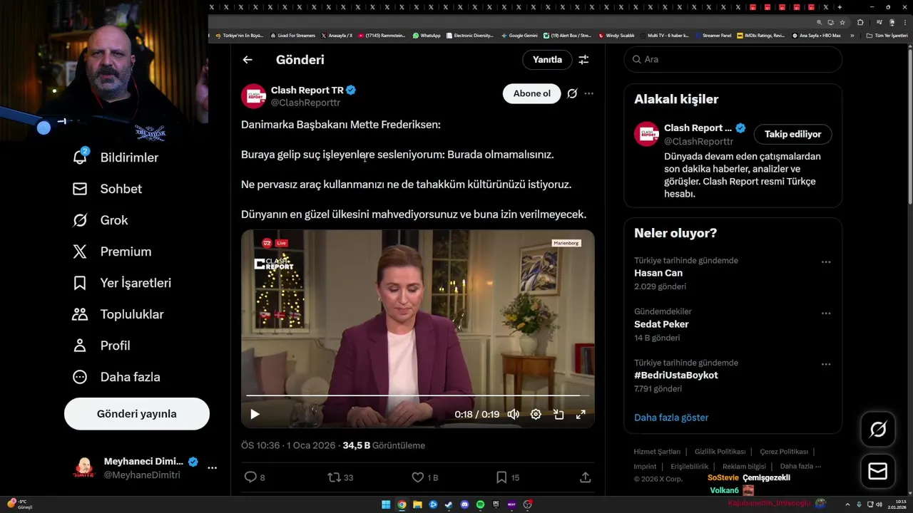Open Chrome extensions puzzle icon
The height and width of the screenshot is (513, 913).
click(x=860, y=22)
